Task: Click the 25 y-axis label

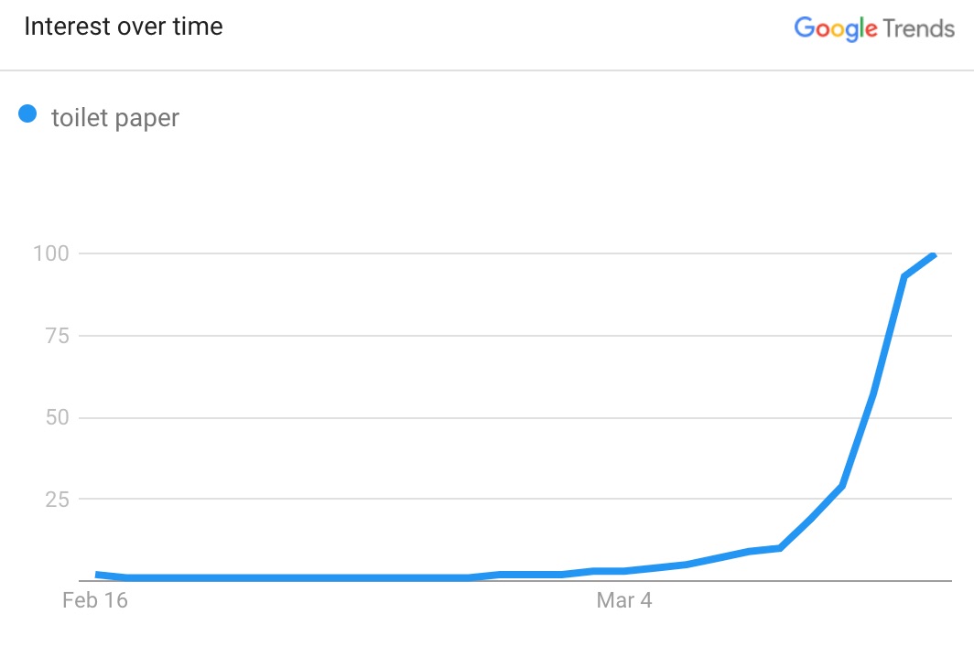Action: pyautogui.click(x=57, y=500)
